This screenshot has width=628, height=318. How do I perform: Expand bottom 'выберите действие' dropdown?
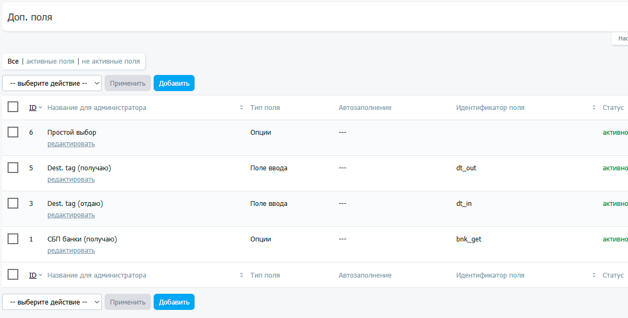(52, 302)
